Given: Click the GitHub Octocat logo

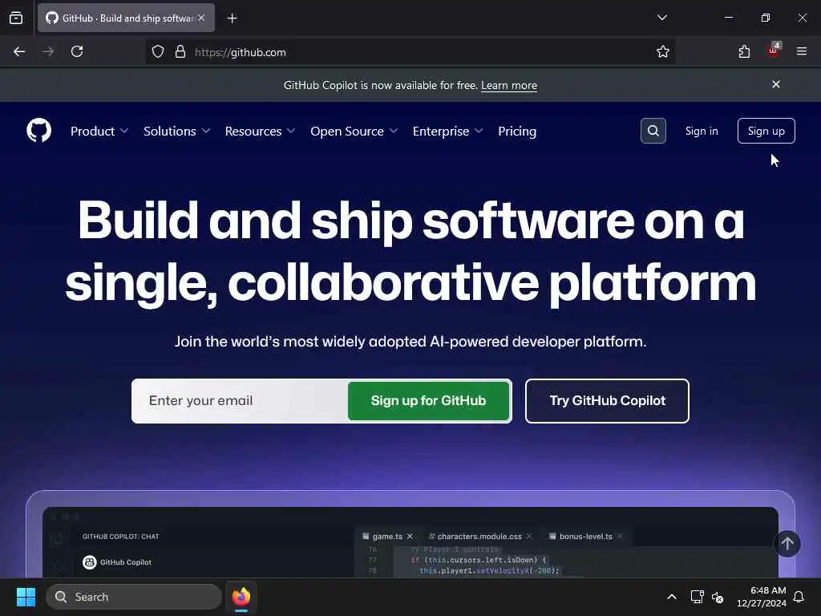Looking at the screenshot, I should click(x=38, y=131).
